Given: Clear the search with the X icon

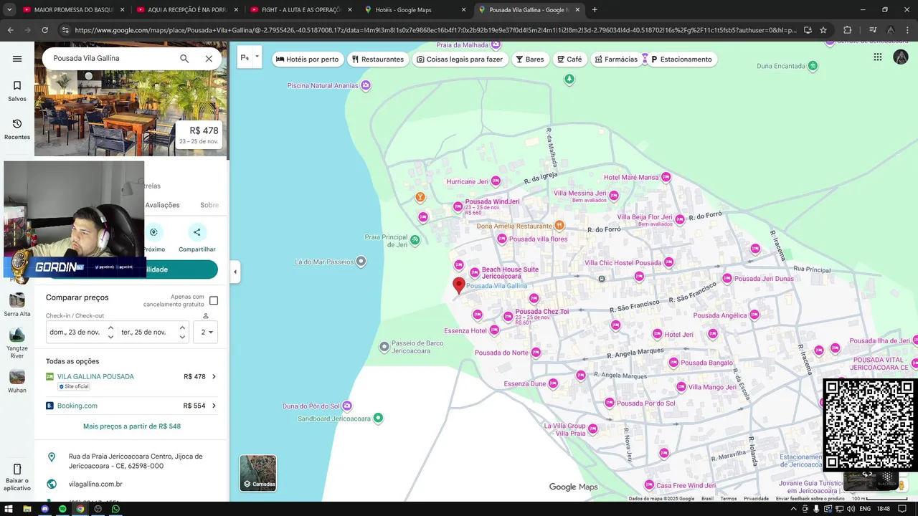Looking at the screenshot, I should point(209,59).
